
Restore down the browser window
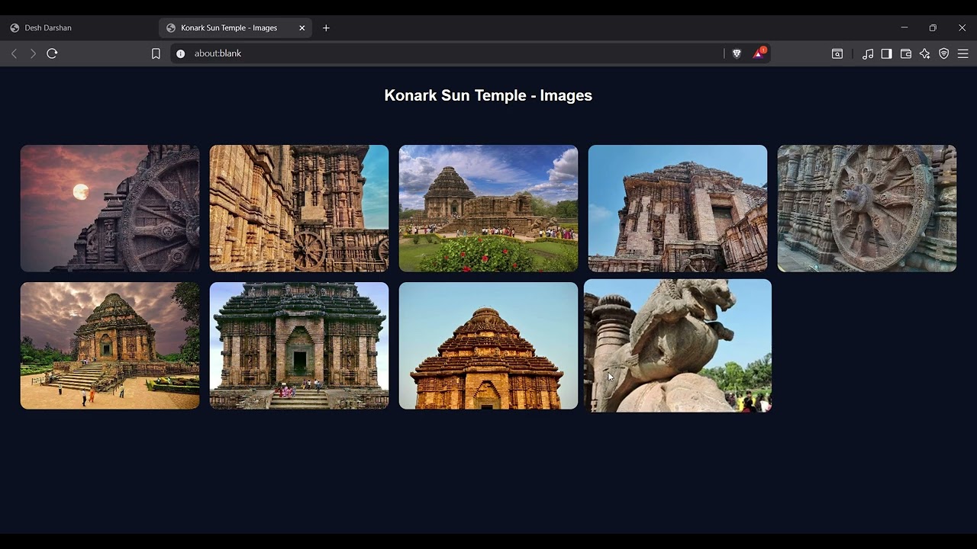click(x=933, y=27)
